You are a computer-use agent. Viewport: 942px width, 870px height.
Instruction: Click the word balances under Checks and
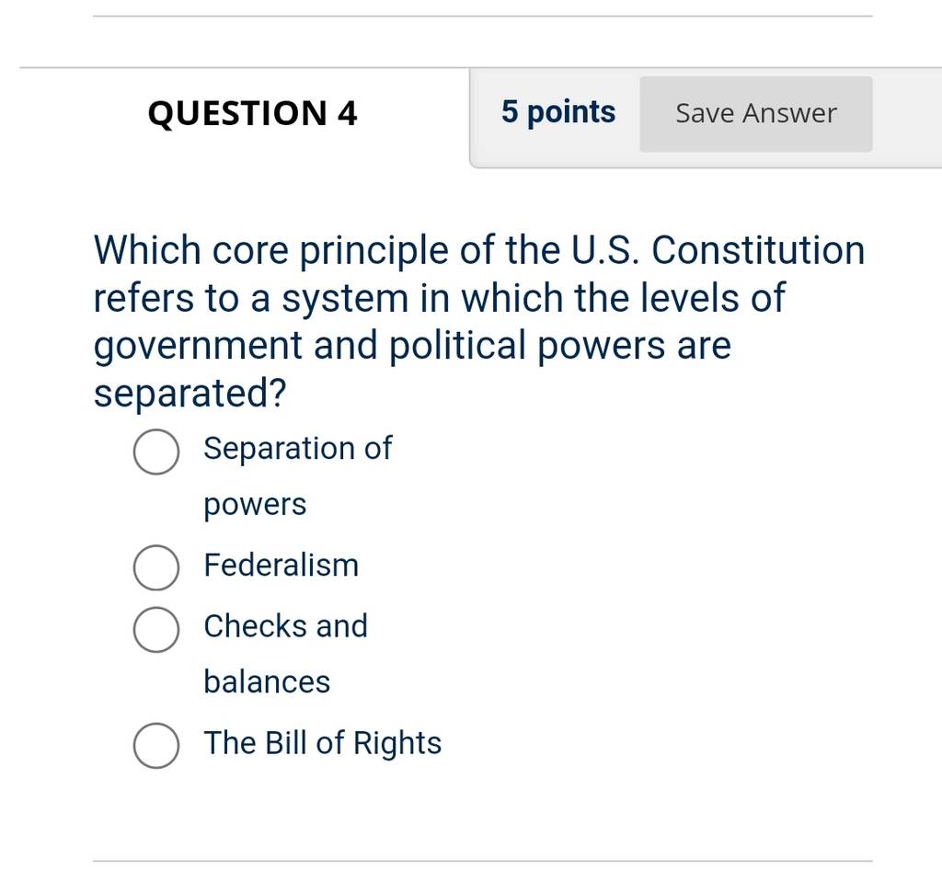click(x=267, y=681)
